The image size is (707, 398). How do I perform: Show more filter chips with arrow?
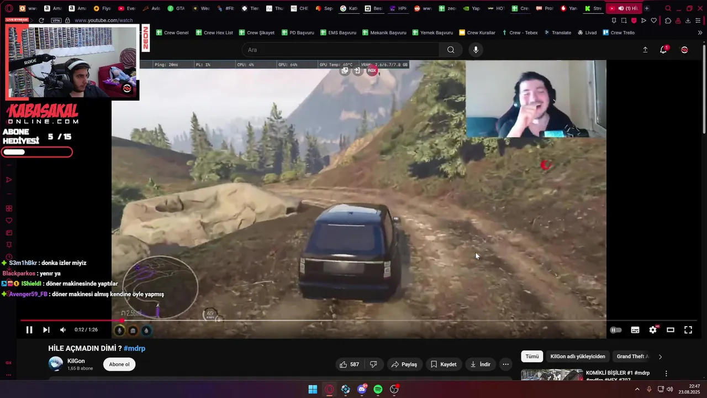[660, 357]
